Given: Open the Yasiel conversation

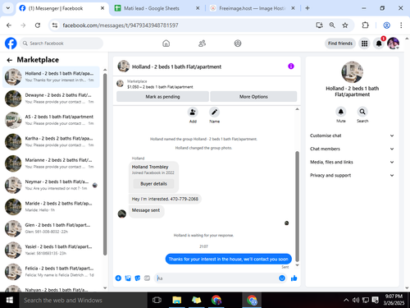Looking at the screenshot, I should tap(51, 250).
